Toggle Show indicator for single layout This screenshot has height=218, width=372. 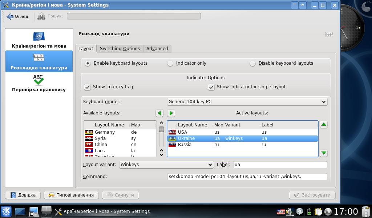pos(211,87)
